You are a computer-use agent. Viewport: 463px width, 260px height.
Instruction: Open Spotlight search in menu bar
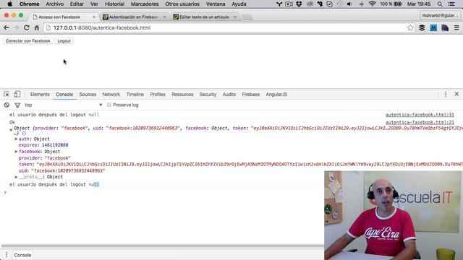click(x=440, y=4)
